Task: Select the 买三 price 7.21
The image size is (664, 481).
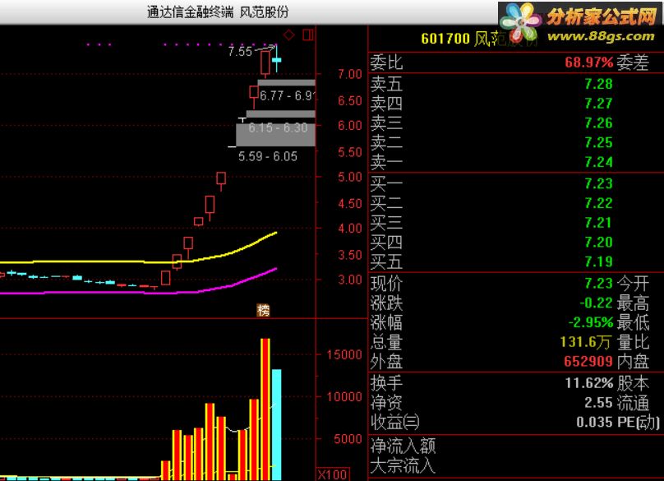Action: pos(599,223)
